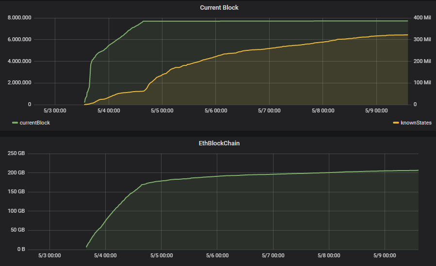Screen dimensions: 436x266
Task: Click the 2.000.000 left axis label
Action: (19, 83)
